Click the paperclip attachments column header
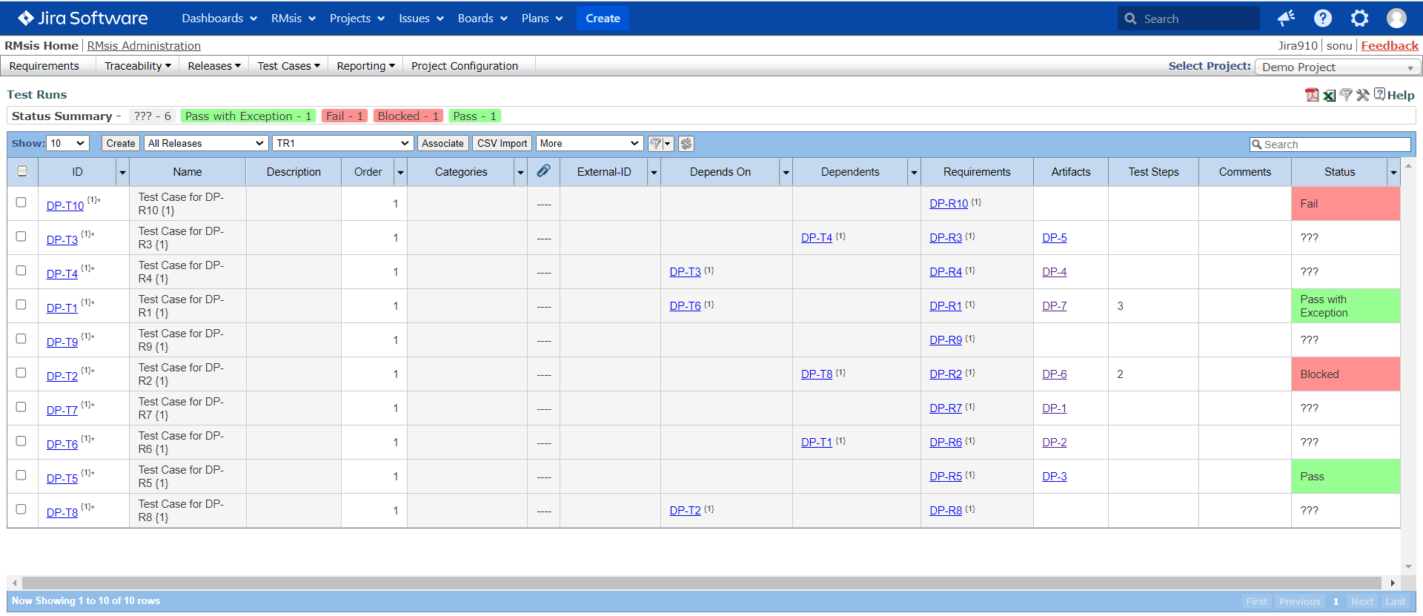 coord(543,171)
